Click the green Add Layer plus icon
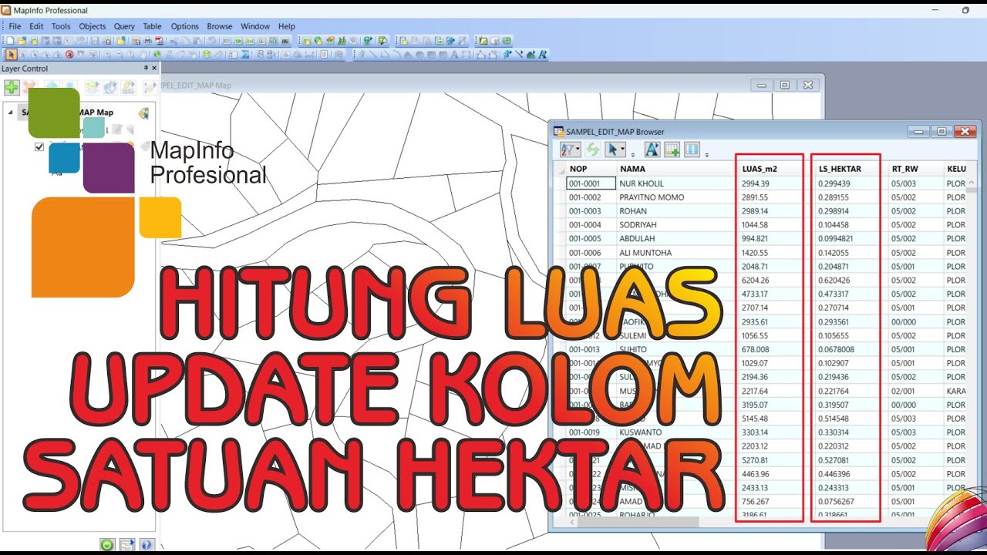Viewport: 987px width, 555px height. click(12, 87)
